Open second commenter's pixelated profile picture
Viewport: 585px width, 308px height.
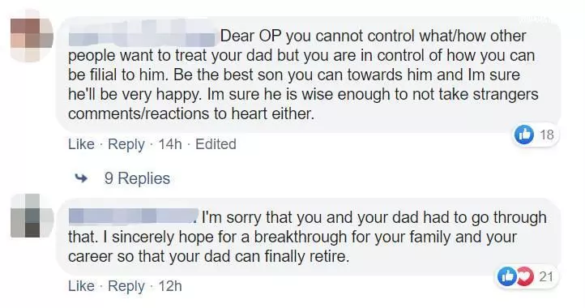tap(32, 216)
